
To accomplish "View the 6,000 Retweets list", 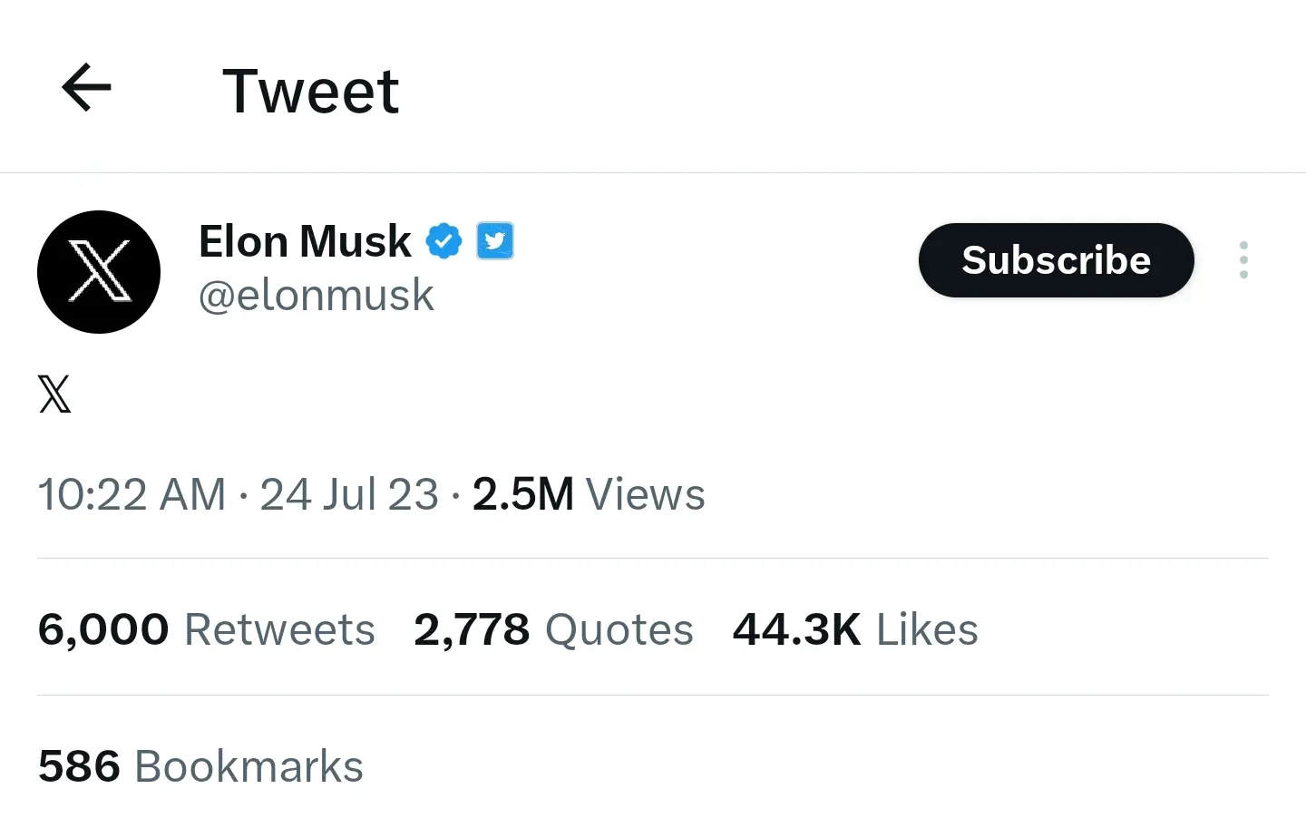I will [206, 629].
